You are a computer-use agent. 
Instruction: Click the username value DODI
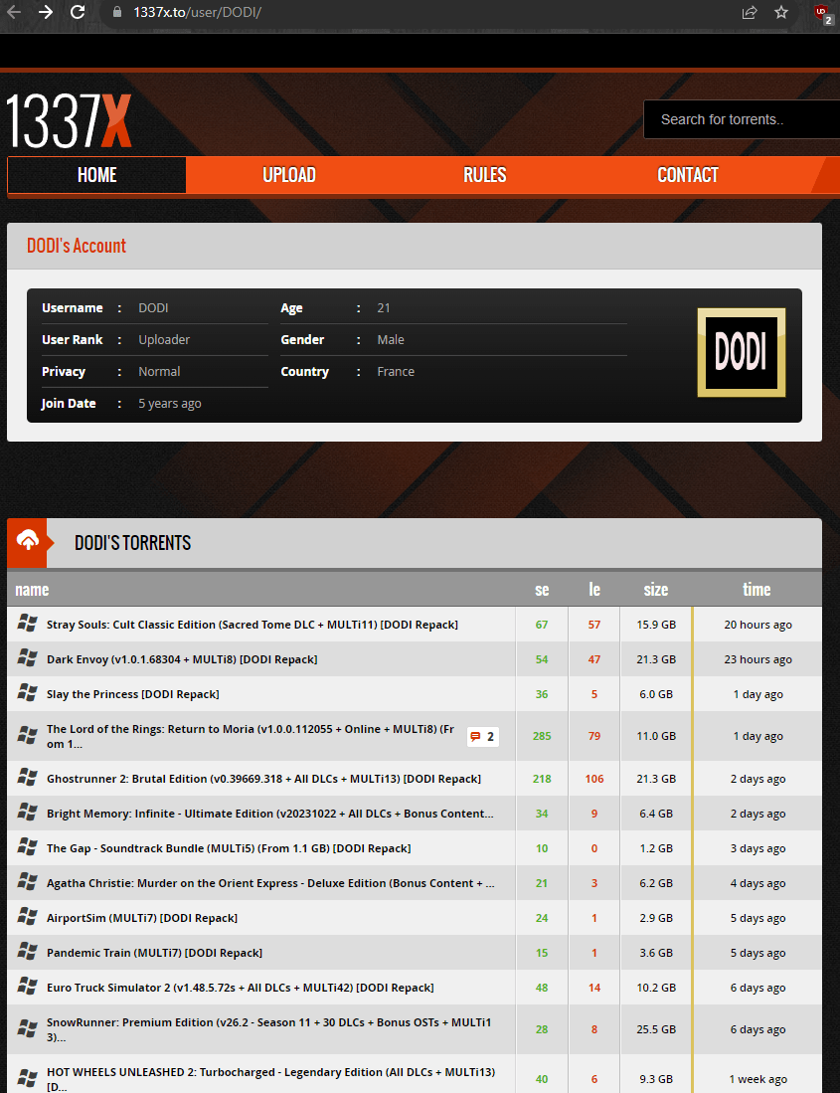[x=153, y=308]
